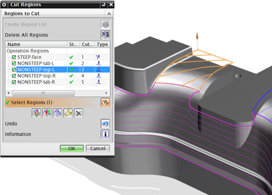Click the Name column header
Viewport: 272px width, 195px height.
click(36, 44)
